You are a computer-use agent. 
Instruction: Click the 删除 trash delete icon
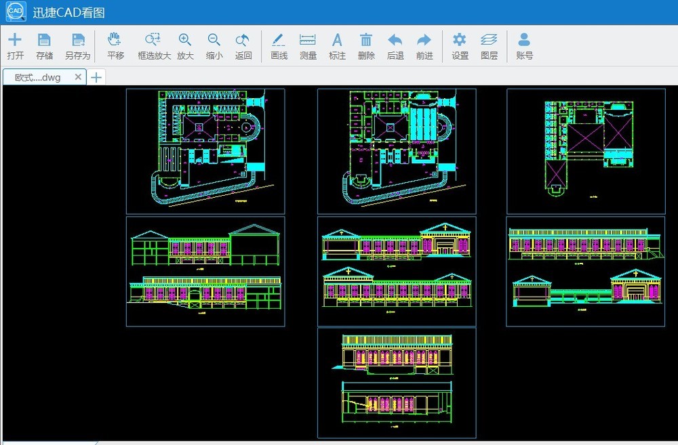pos(366,46)
